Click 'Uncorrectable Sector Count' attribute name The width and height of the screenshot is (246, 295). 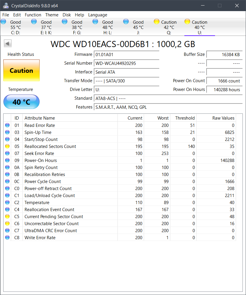(x=51, y=223)
